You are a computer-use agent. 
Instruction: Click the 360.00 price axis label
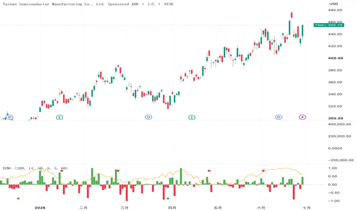(x=335, y=82)
